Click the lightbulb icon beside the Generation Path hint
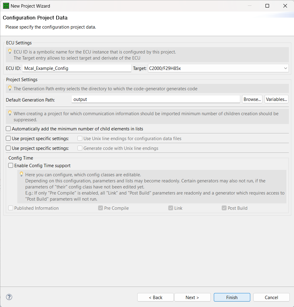294x307 pixels. (10, 88)
